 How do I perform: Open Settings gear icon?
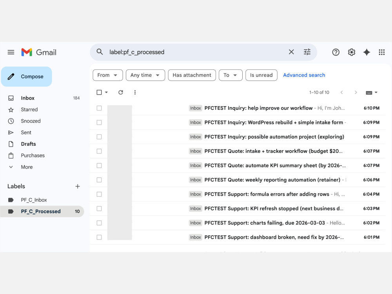pyautogui.click(x=352, y=52)
